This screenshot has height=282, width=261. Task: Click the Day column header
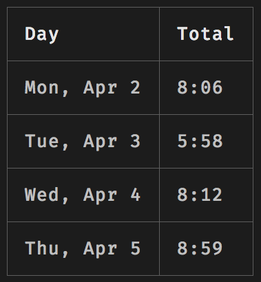[x=83, y=34]
